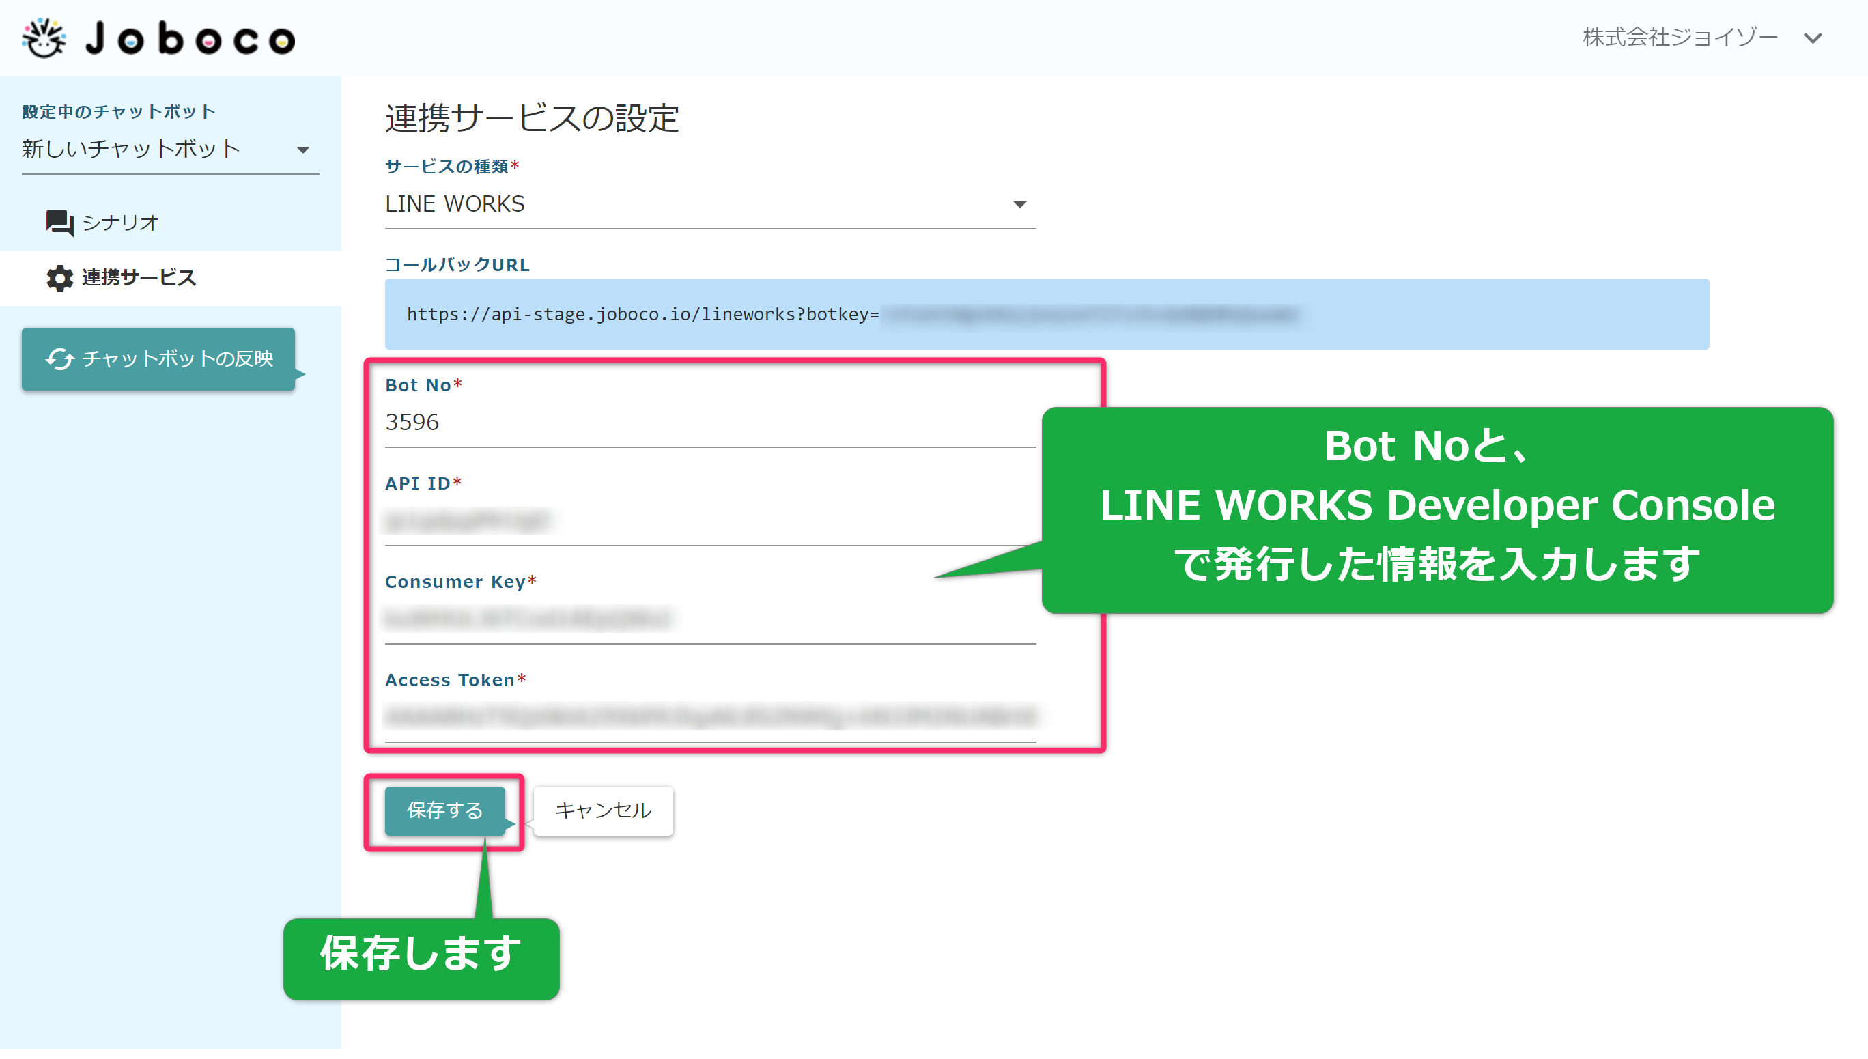Image resolution: width=1868 pixels, height=1059 pixels.
Task: Click the Consumer Key input field
Action: pyautogui.click(x=709, y=620)
